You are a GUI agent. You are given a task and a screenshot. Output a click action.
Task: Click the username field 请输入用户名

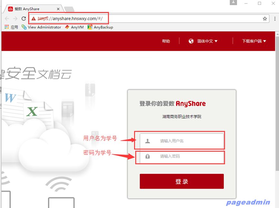[x=182, y=141]
